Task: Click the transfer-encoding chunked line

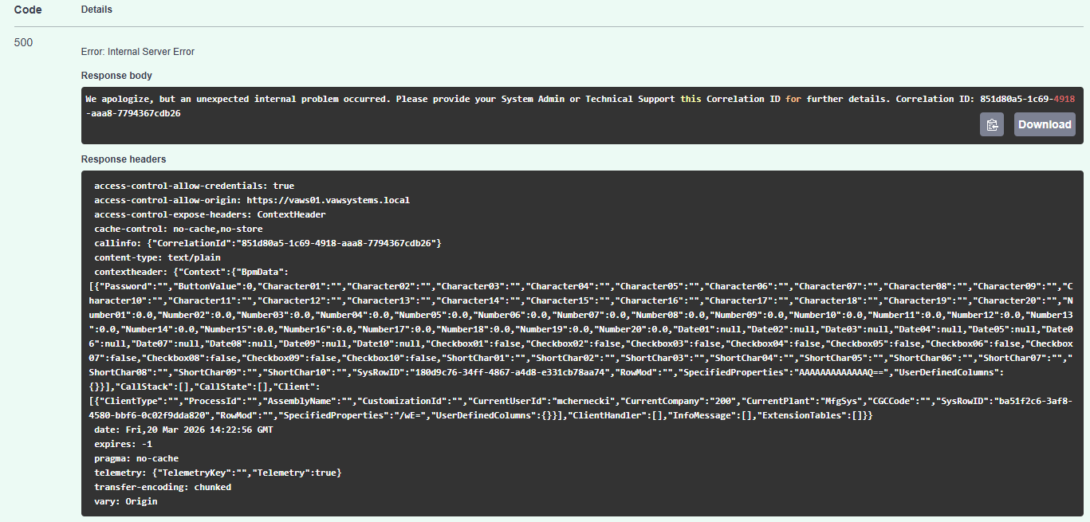Action: click(x=163, y=487)
